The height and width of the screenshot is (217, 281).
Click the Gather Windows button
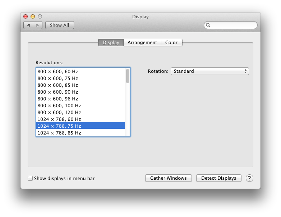pyautogui.click(x=169, y=178)
